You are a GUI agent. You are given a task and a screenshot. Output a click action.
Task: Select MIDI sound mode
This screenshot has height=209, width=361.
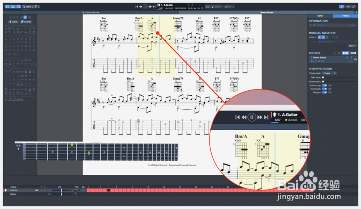pos(353,53)
